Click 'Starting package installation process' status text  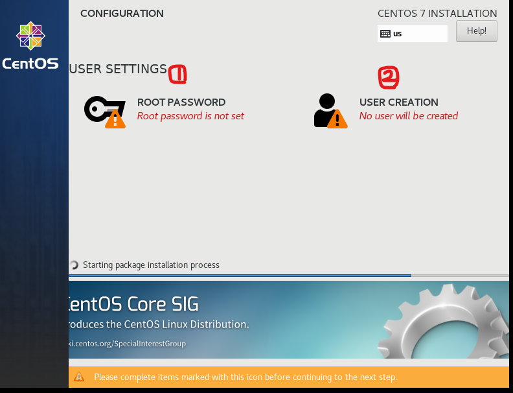pos(151,265)
